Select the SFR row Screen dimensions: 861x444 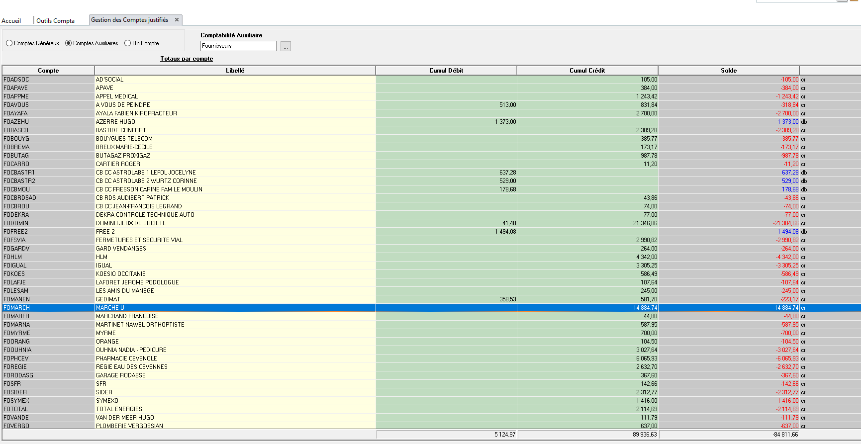[x=431, y=384]
